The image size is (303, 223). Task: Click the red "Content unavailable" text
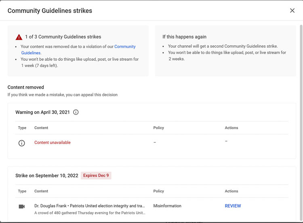[x=53, y=142]
